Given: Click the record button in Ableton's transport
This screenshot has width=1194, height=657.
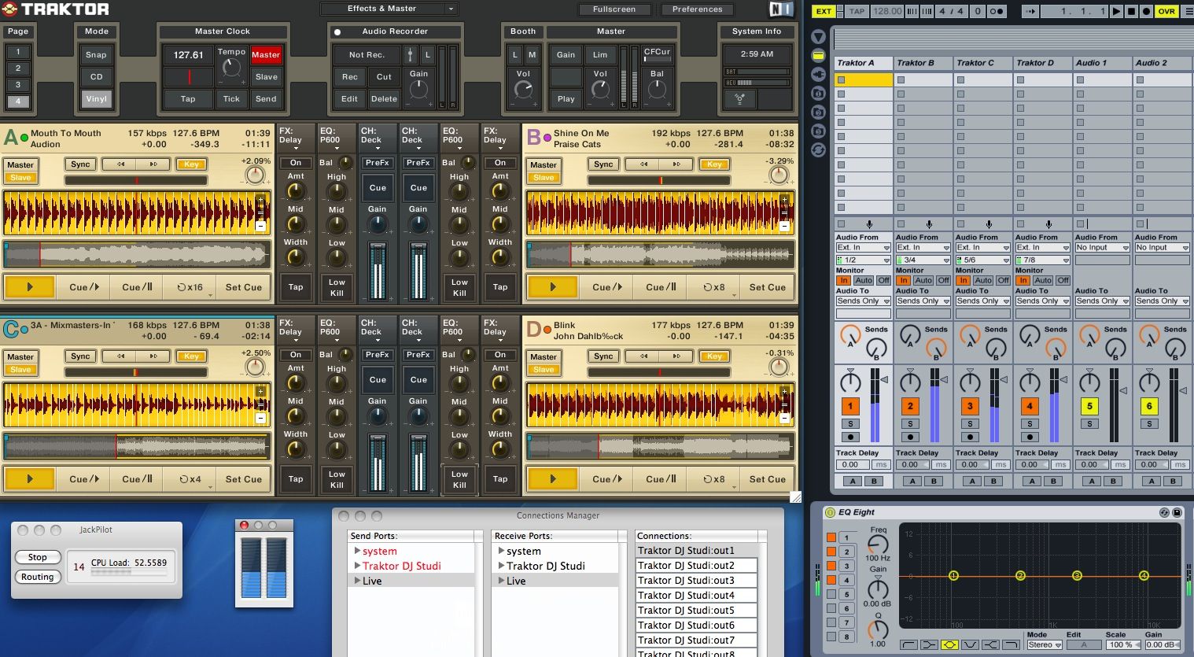Looking at the screenshot, I should point(1146,10).
